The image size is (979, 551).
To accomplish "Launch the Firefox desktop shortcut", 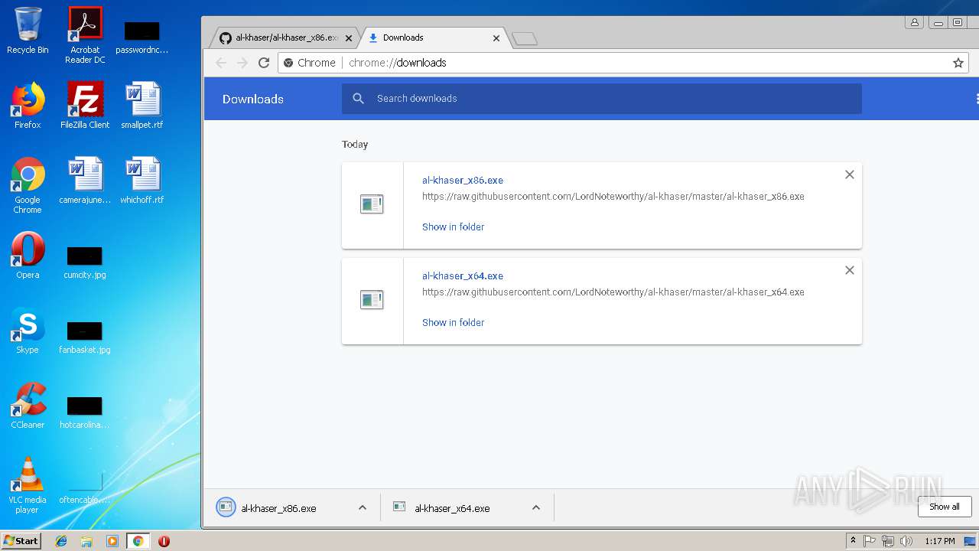I will [28, 106].
